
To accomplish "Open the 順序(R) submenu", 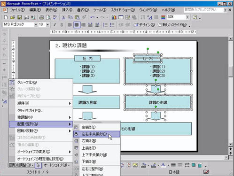I will point(41,103).
